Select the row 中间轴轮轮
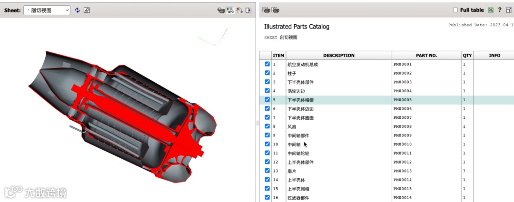The width and height of the screenshot is (514, 202). (x=387, y=153)
